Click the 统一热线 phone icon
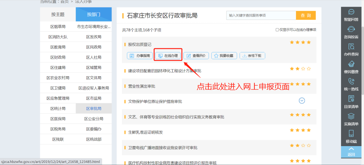The height and width of the screenshot is (165, 364). pos(351,81)
